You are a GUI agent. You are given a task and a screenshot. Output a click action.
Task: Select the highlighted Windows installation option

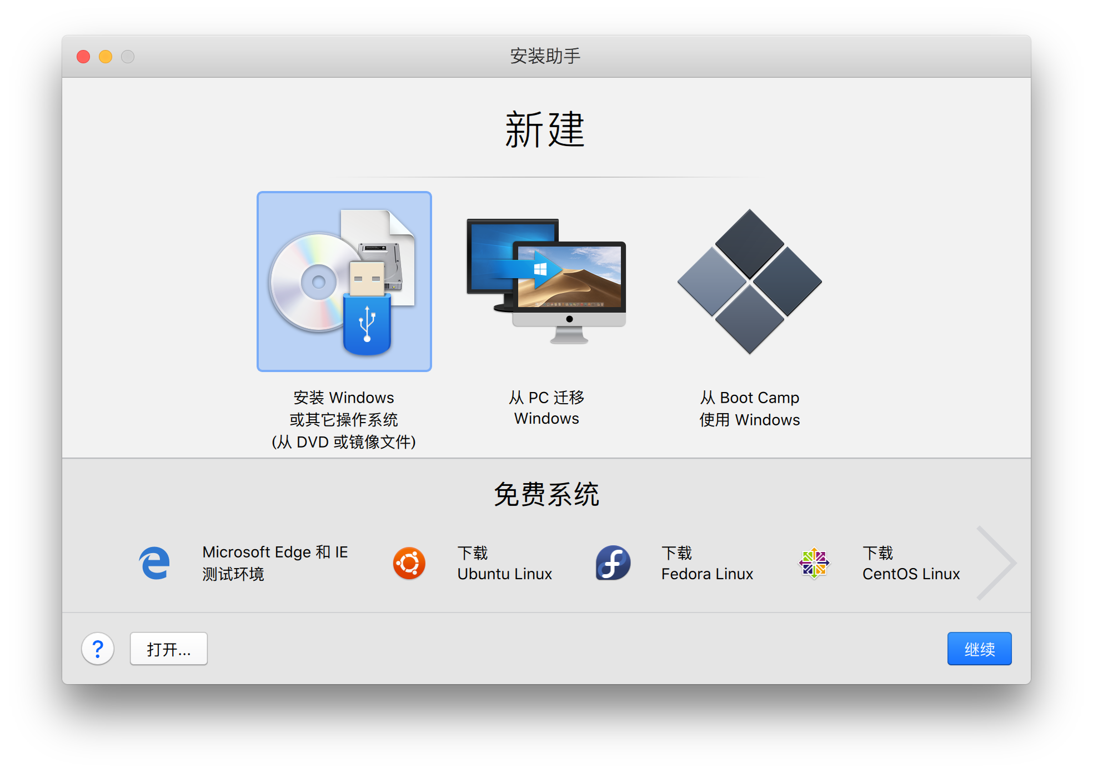(344, 280)
